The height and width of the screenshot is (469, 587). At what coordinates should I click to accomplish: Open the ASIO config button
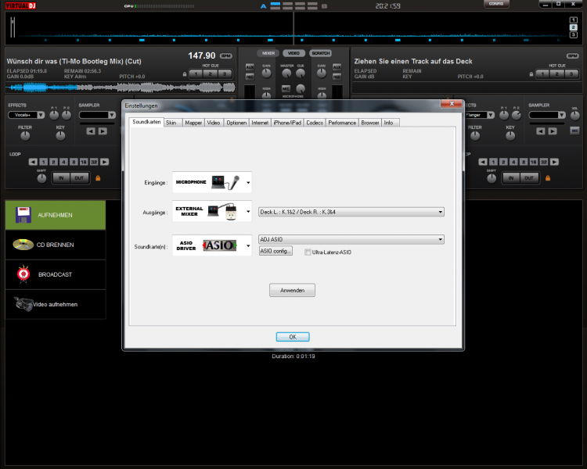click(275, 251)
